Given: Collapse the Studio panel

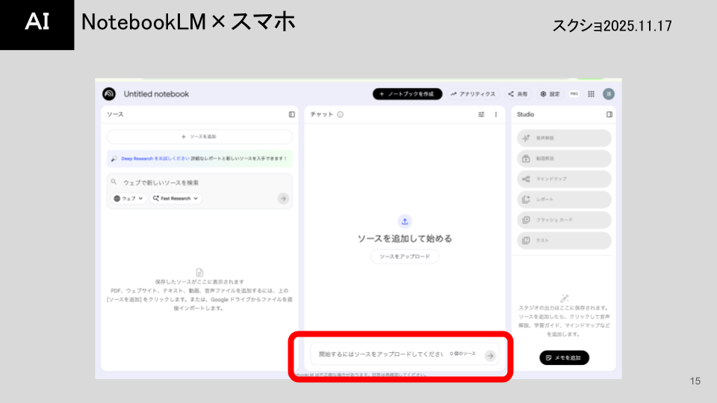Looking at the screenshot, I should [609, 115].
